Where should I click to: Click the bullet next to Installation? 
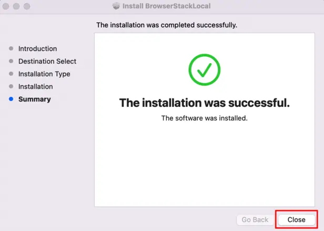11,87
